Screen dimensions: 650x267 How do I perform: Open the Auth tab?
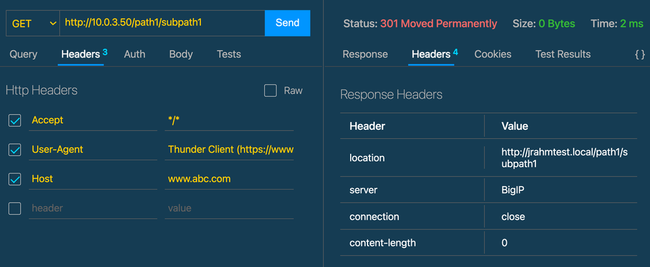(135, 55)
